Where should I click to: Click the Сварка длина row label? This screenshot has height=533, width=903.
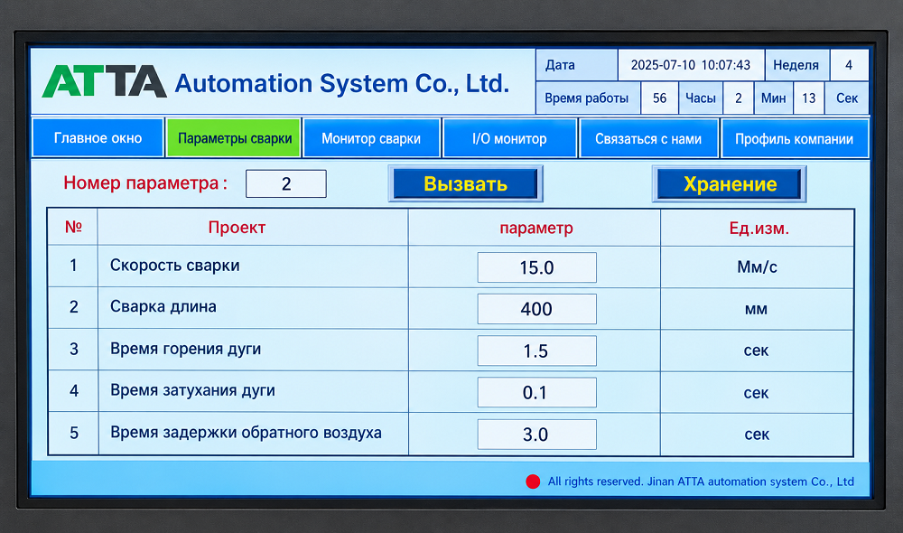(163, 306)
